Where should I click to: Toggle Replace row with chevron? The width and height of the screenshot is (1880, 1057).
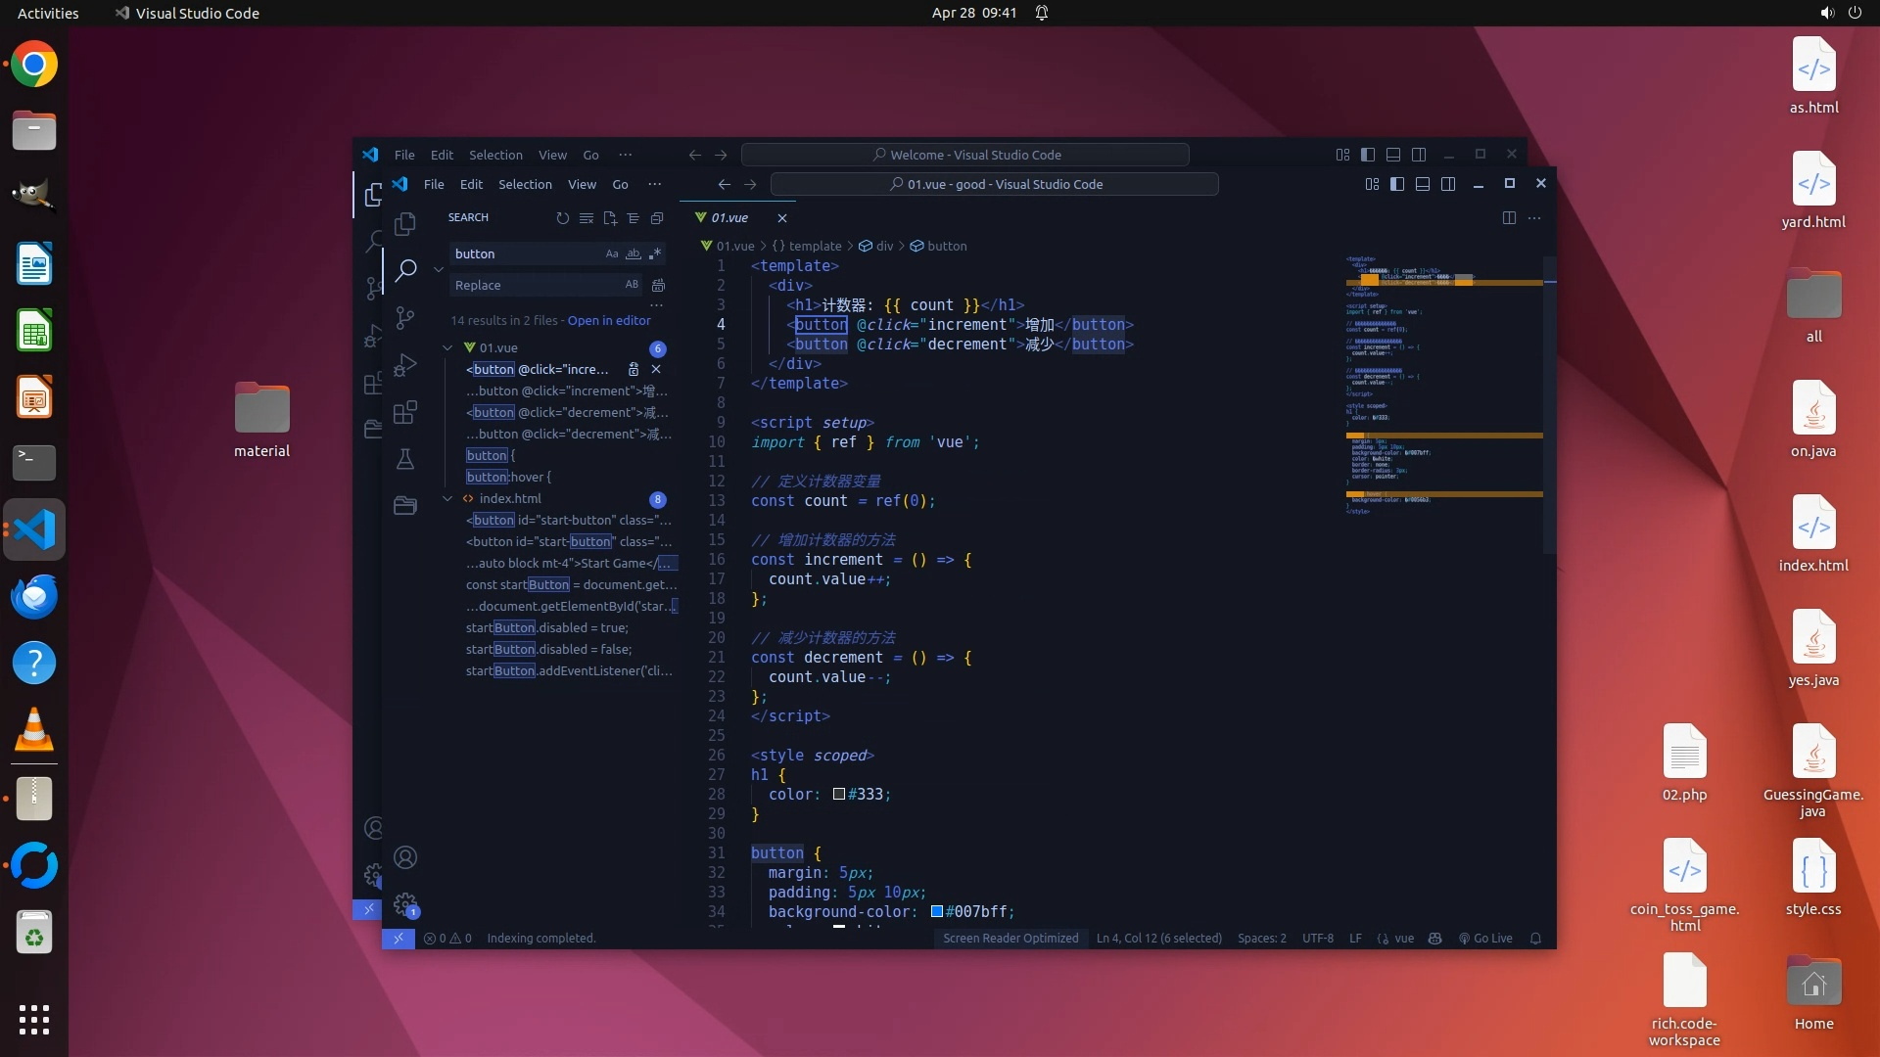click(439, 269)
